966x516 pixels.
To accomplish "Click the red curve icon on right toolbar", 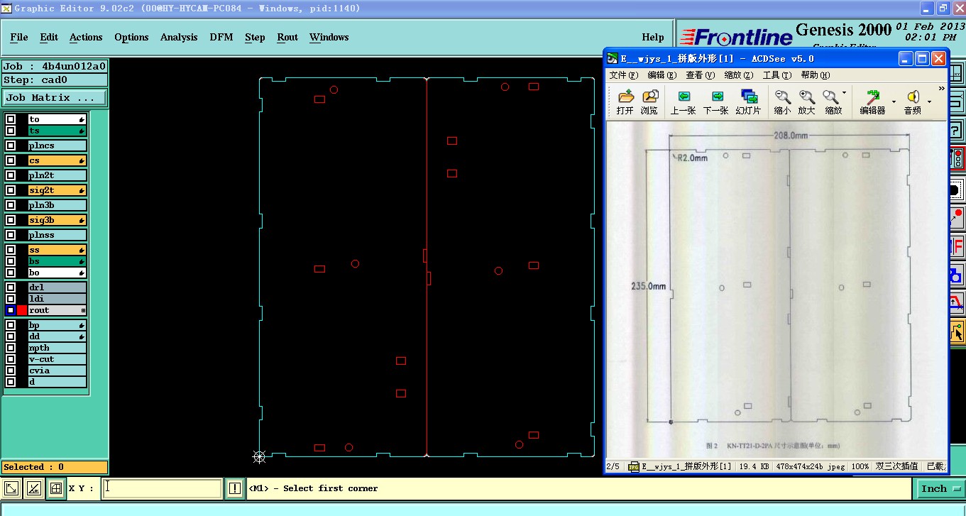I will [x=957, y=303].
